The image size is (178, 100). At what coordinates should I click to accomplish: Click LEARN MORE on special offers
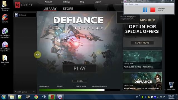(142, 43)
